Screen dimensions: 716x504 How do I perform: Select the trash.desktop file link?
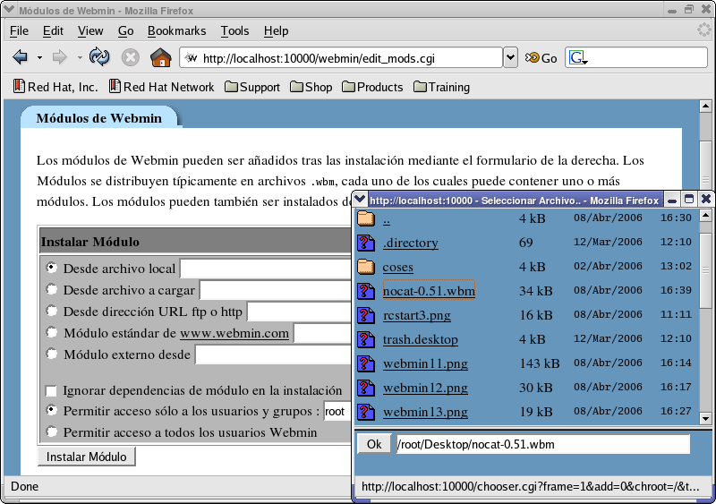[420, 339]
